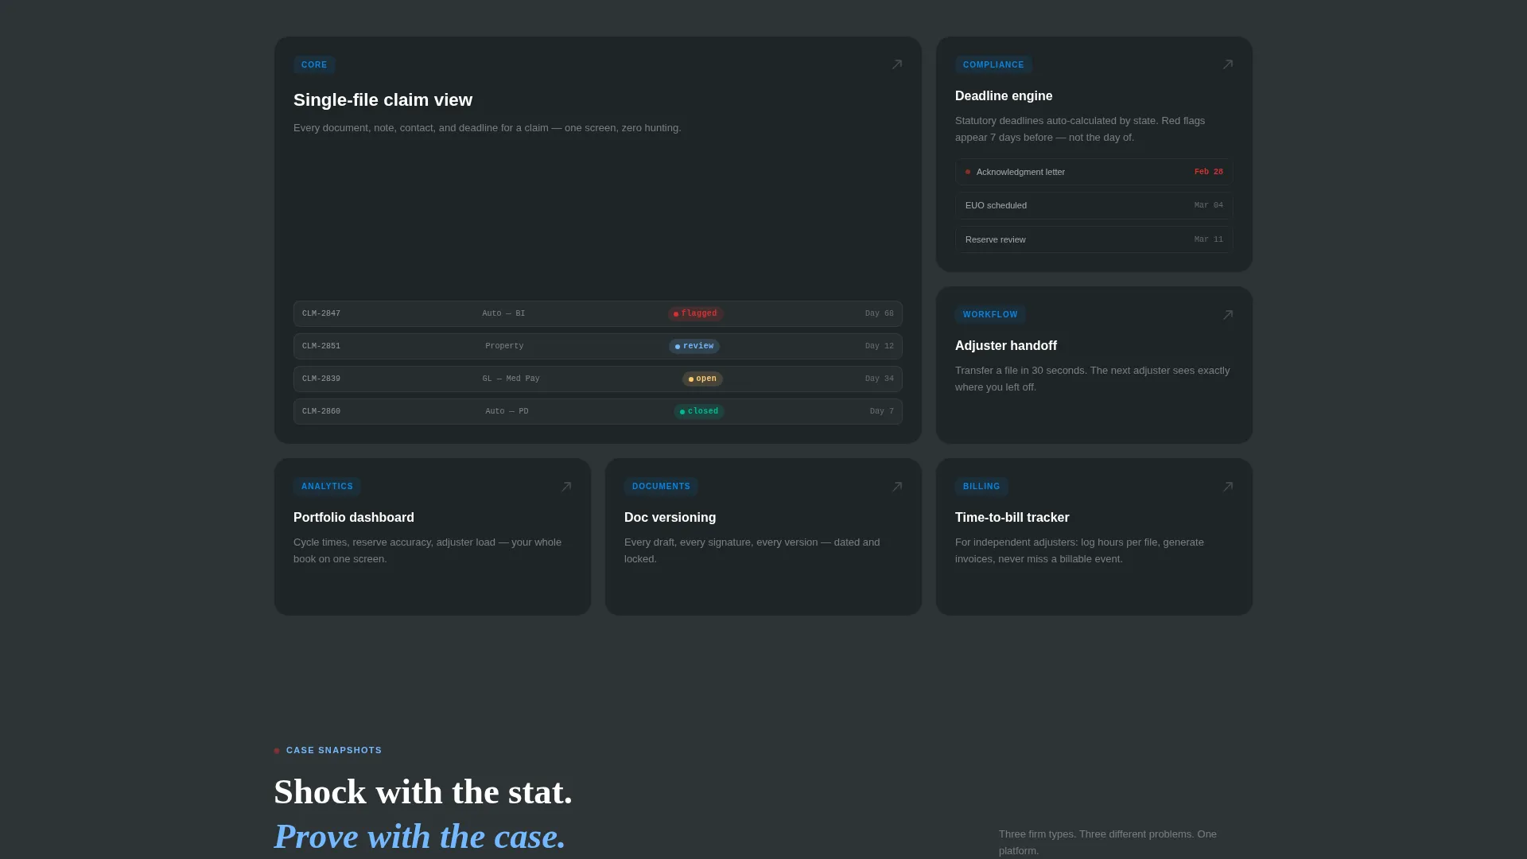Open arrow icon on Single-file claim view card
Image resolution: width=1527 pixels, height=859 pixels.
point(897,64)
